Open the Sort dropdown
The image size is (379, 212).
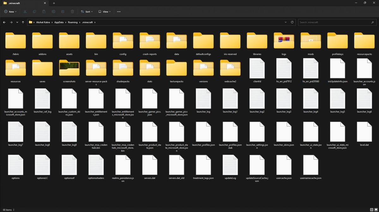(x=87, y=11)
